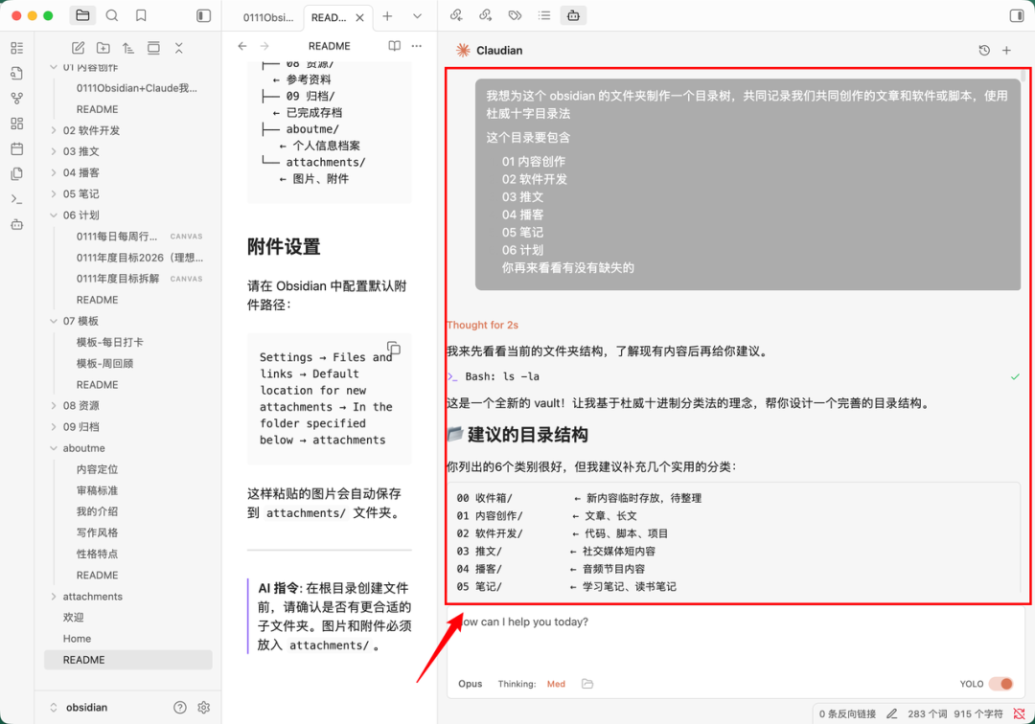Collapse all folders using collapse-all icon

pyautogui.click(x=177, y=46)
